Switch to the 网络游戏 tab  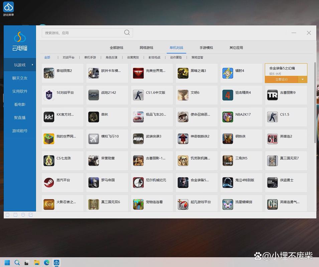146,48
